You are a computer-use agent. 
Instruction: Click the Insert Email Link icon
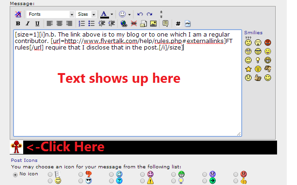pos(143,24)
